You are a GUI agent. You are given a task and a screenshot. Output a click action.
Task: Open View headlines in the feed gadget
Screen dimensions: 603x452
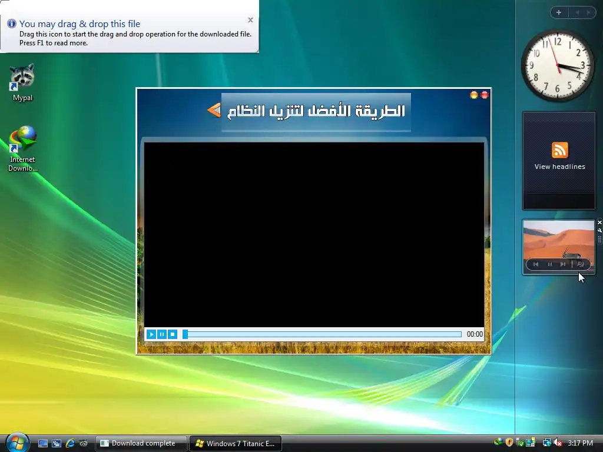pyautogui.click(x=559, y=167)
